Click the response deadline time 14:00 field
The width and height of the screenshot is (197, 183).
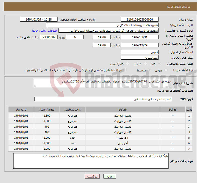click(x=102, y=37)
